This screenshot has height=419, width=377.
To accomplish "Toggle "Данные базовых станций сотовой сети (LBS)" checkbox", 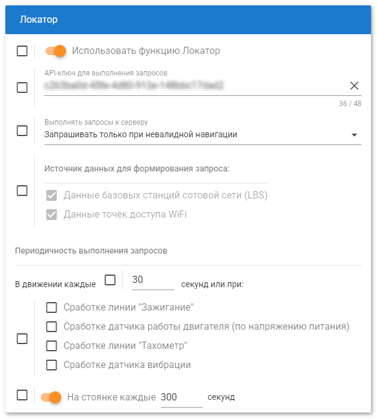I will 52,195.
